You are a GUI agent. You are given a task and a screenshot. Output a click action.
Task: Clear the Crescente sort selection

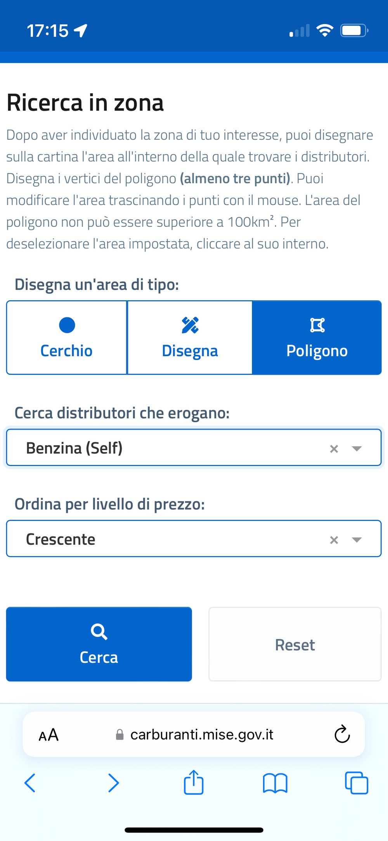334,540
